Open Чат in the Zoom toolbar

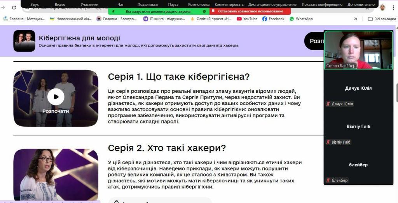click(120, 4)
